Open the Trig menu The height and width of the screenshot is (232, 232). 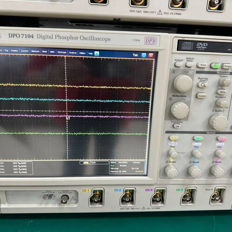point(6,50)
